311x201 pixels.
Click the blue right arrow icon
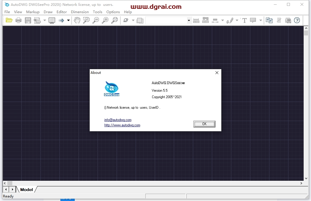pos(61,20)
